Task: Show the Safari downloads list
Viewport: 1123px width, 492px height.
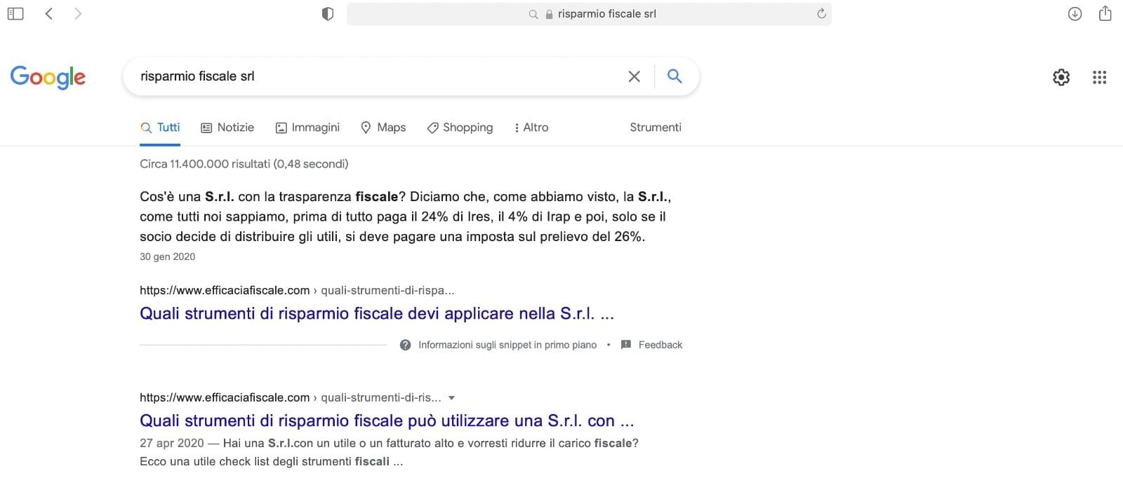Action: point(1075,13)
